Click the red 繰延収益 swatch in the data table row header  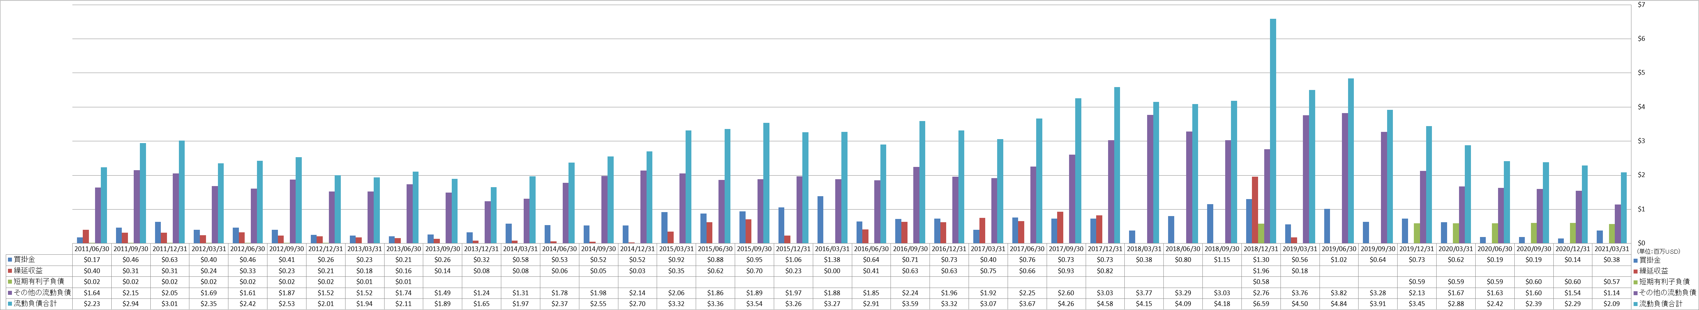coord(9,270)
